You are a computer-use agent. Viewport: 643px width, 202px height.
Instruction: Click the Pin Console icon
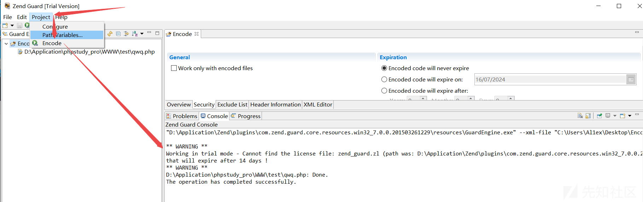600,116
